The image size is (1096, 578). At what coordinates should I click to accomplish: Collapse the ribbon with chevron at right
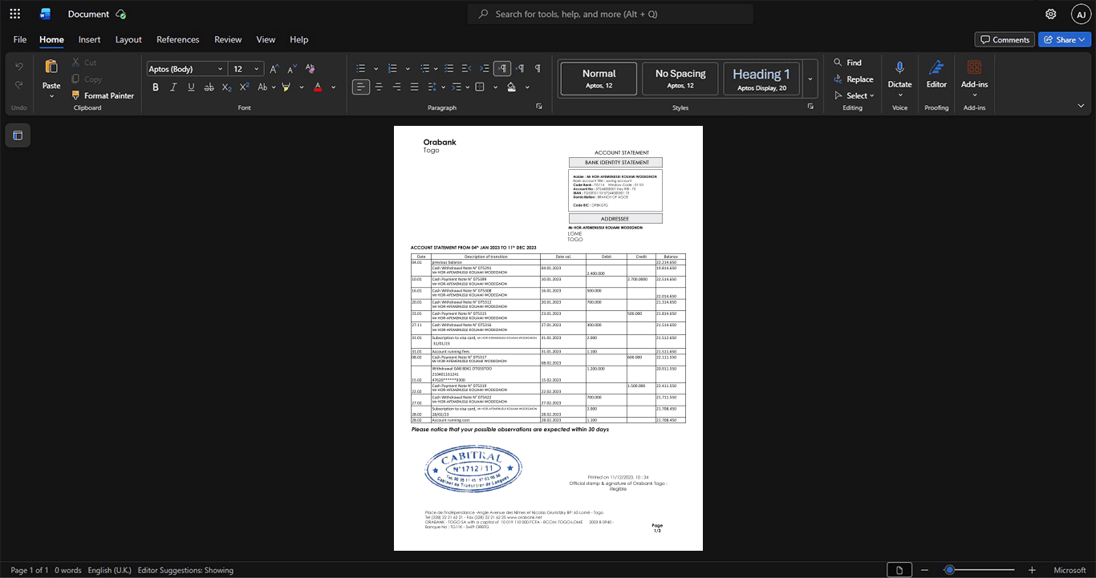coord(1081,106)
